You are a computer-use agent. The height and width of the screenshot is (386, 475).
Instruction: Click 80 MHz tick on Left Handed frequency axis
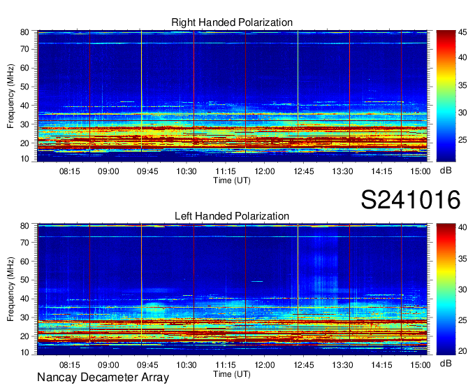point(24,226)
